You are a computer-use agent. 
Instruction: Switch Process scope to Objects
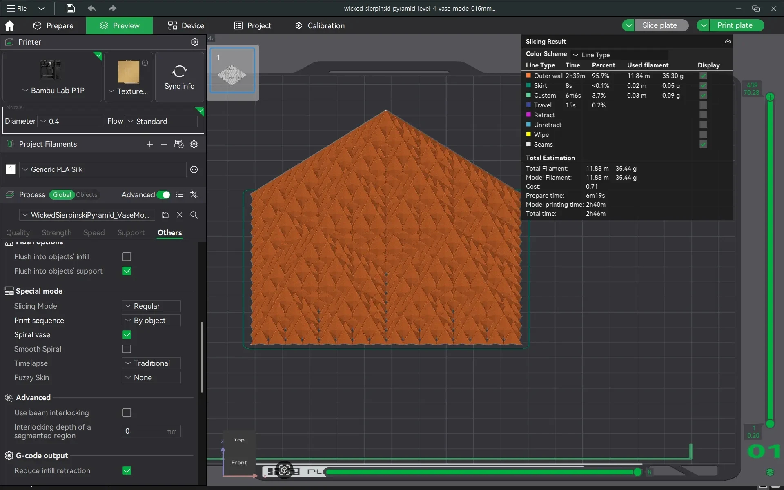point(87,195)
